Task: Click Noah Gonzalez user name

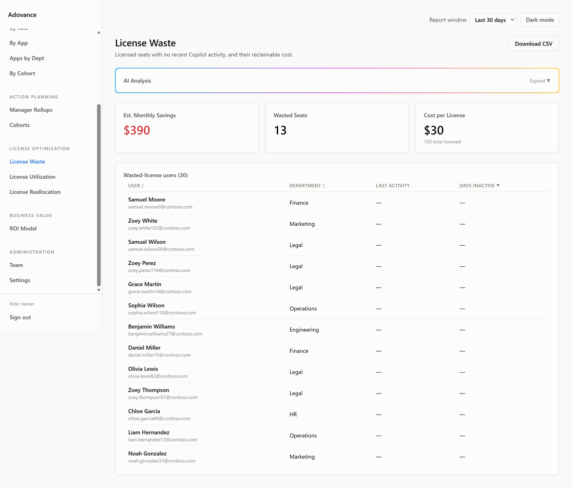Action: coord(147,454)
